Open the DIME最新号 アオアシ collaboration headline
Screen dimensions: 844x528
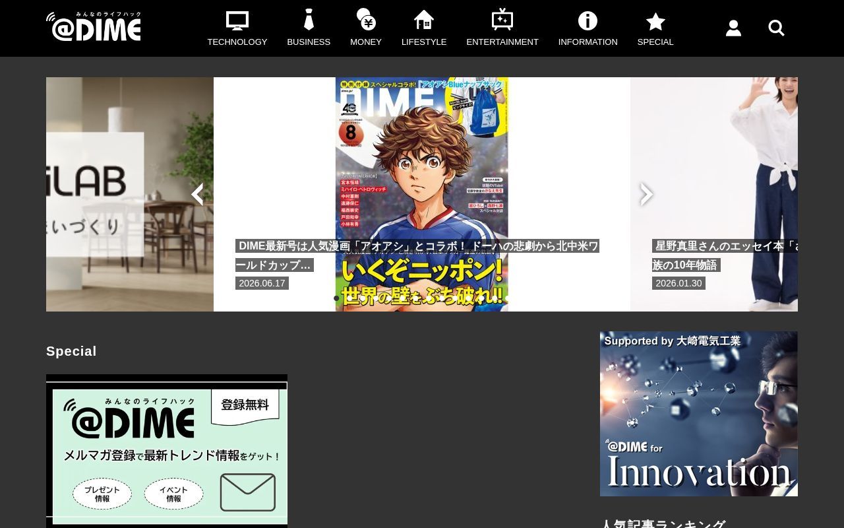click(x=417, y=255)
